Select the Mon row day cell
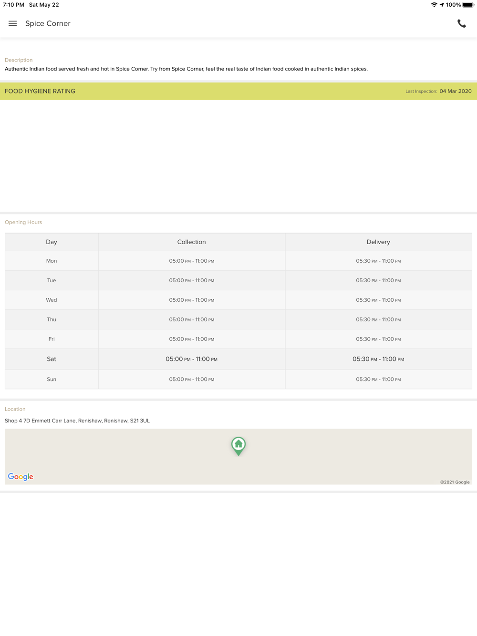 pos(52,261)
